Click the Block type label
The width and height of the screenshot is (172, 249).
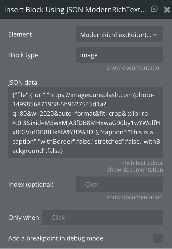23,55
